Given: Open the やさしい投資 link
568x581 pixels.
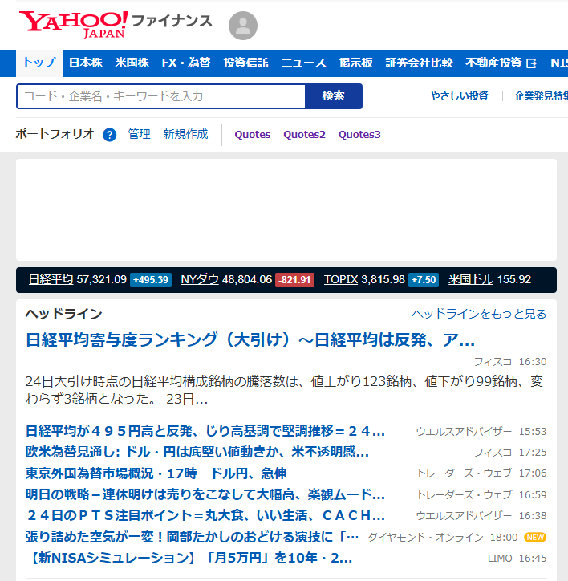Looking at the screenshot, I should click(x=459, y=96).
